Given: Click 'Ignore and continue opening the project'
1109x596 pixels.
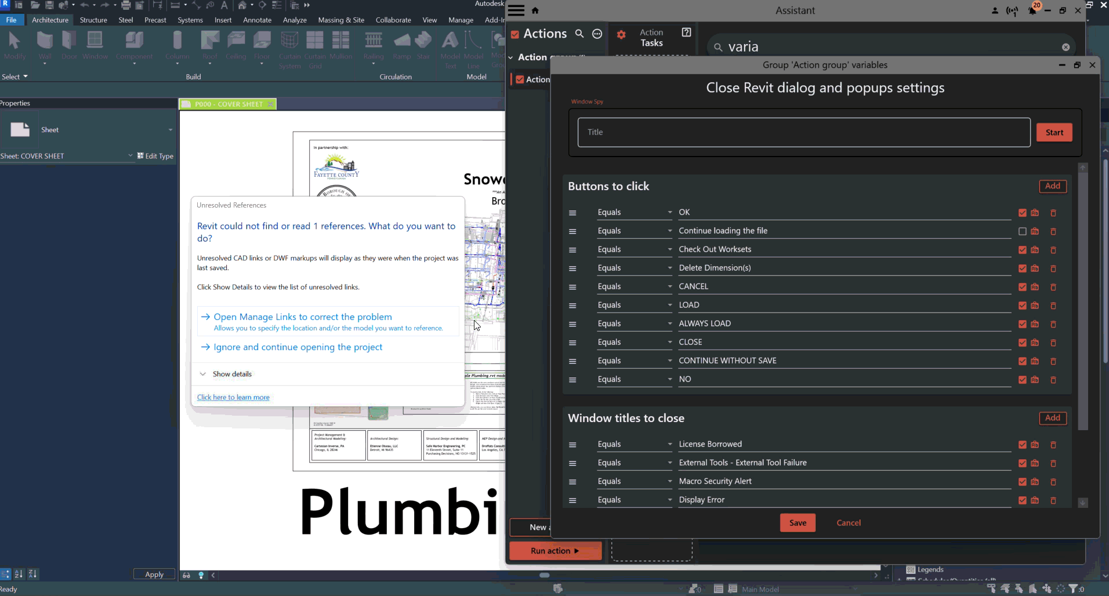Looking at the screenshot, I should coord(298,347).
